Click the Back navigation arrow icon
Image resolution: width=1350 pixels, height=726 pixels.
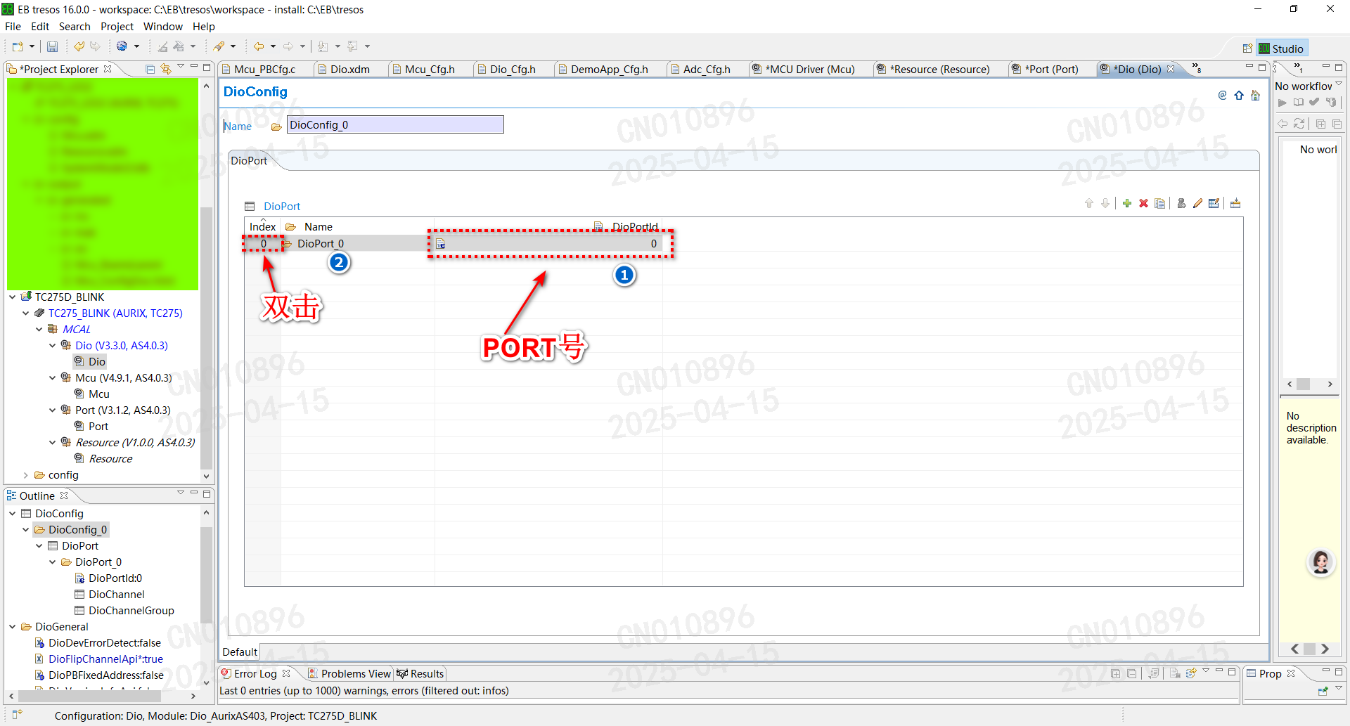(259, 46)
